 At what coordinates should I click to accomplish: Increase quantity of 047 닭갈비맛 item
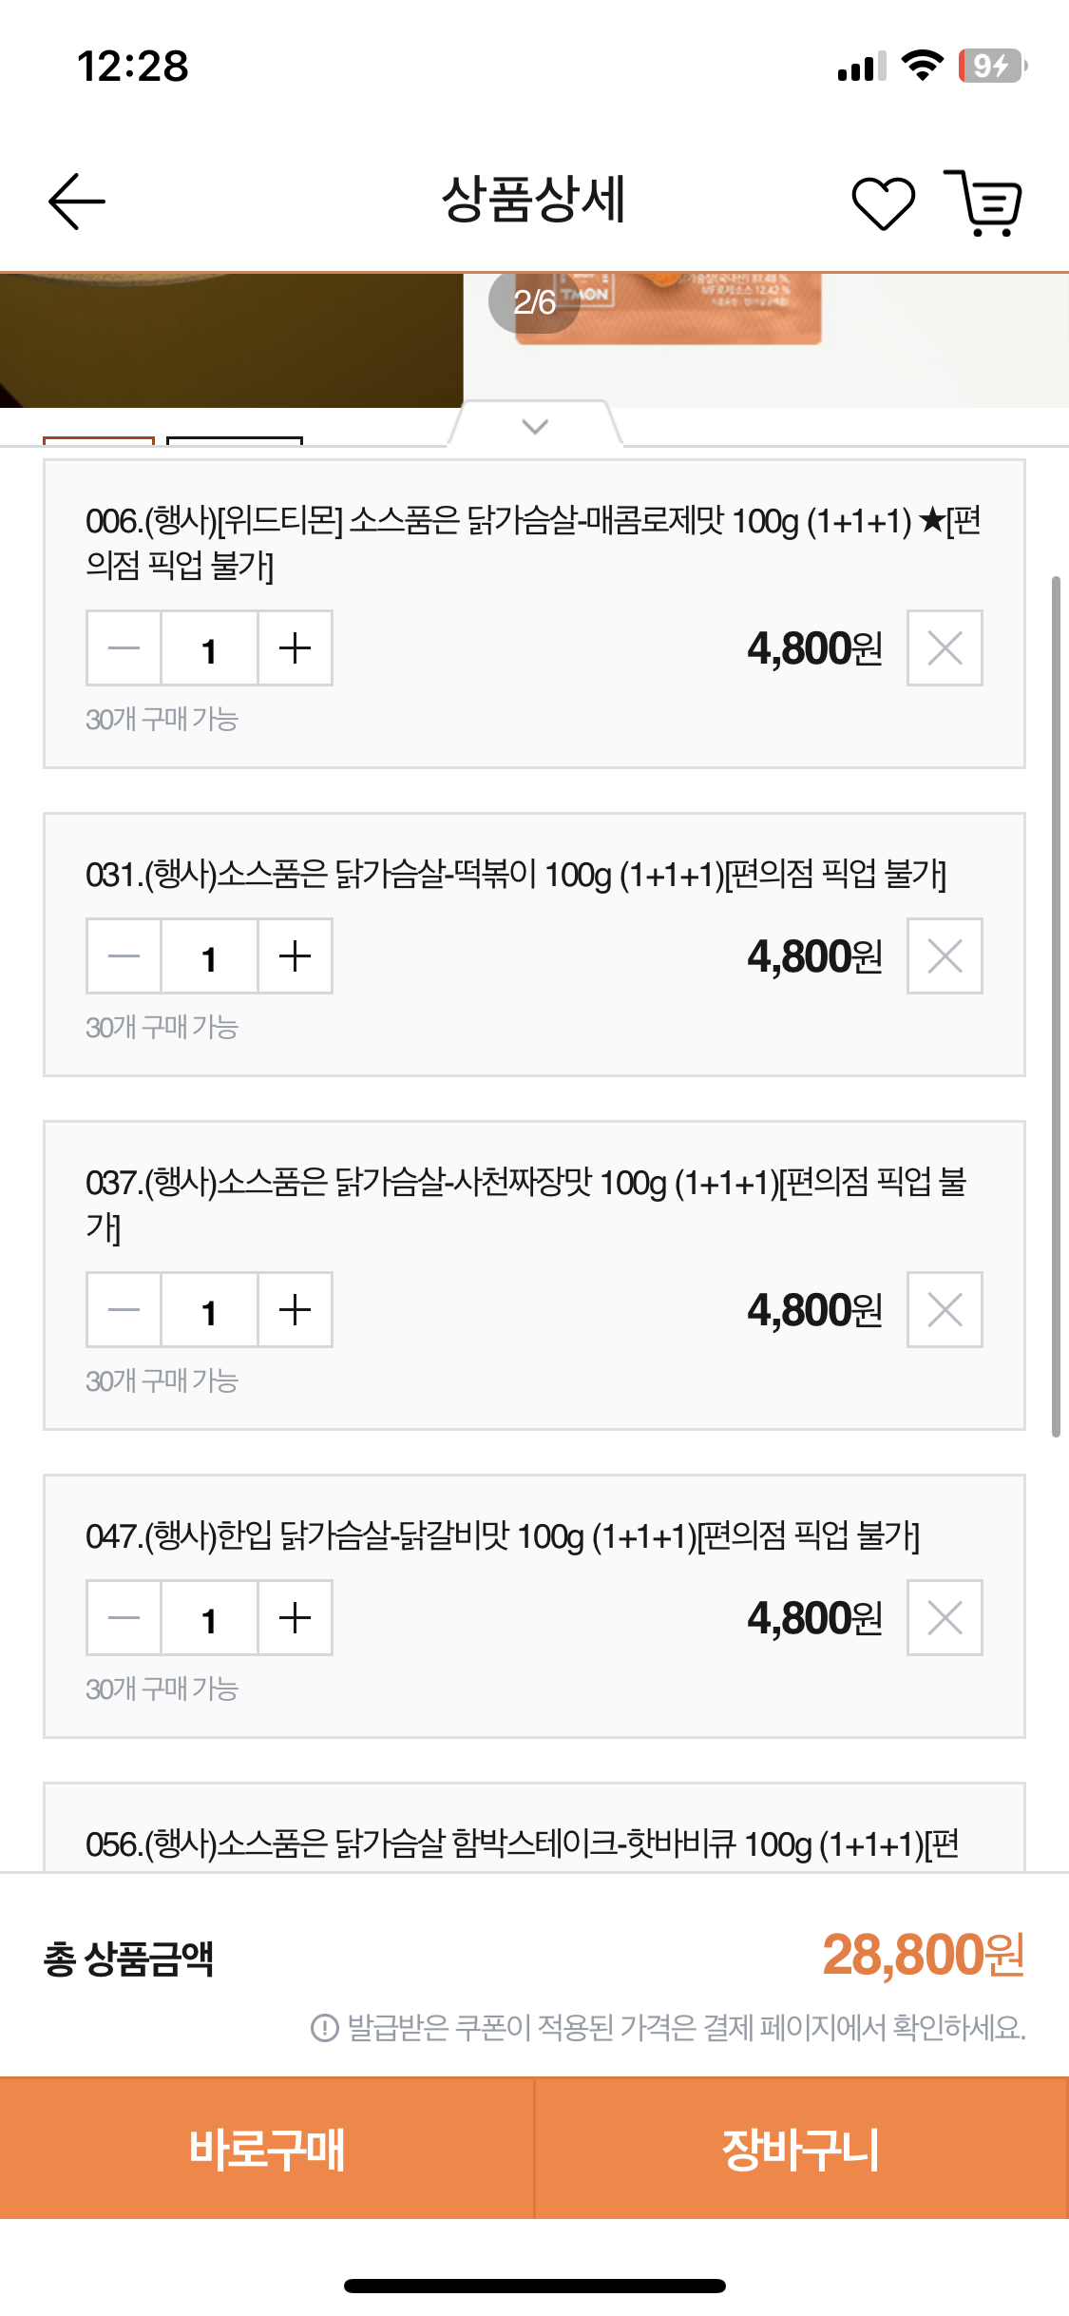pyautogui.click(x=296, y=1618)
